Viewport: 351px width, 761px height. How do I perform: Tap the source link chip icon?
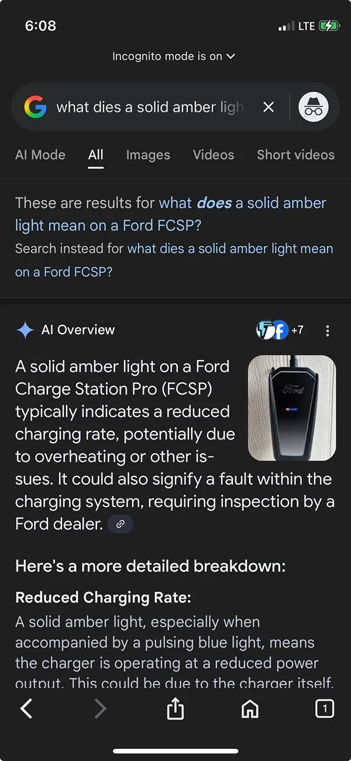pyautogui.click(x=121, y=524)
